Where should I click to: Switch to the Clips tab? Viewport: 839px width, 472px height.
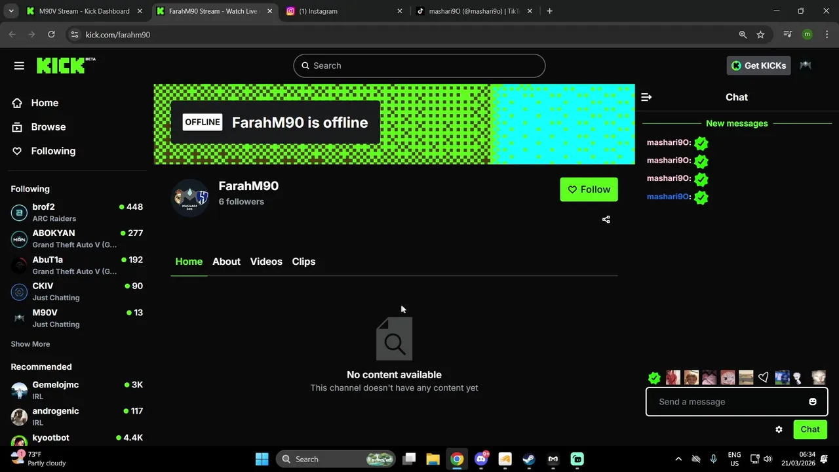[303, 262]
